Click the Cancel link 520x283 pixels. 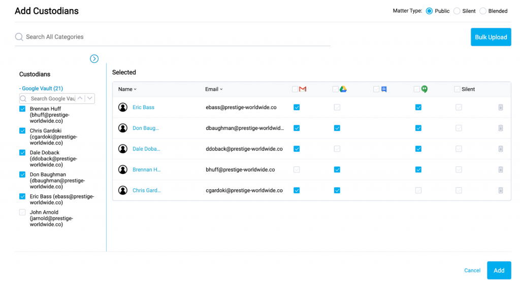click(472, 270)
